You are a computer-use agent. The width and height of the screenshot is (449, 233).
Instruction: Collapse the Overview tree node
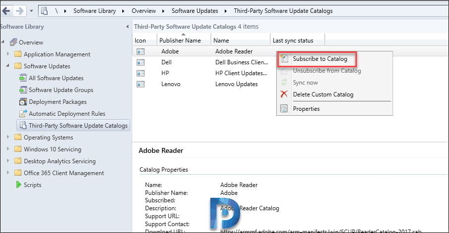click(x=3, y=42)
